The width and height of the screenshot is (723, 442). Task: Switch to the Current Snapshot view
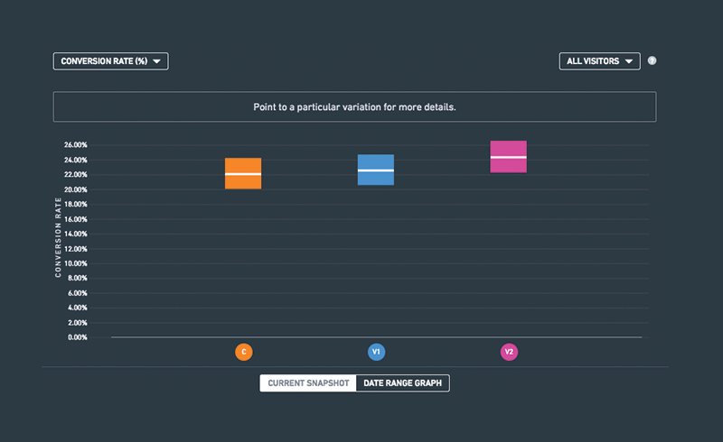(308, 383)
